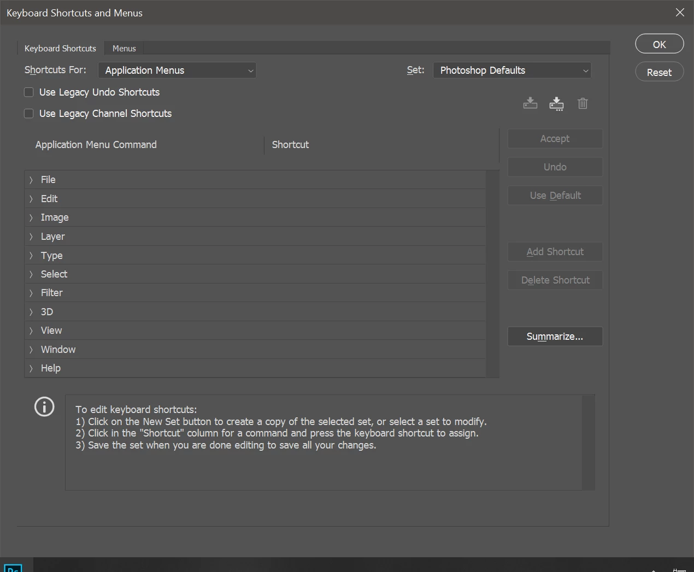Select the Keyboard Shortcuts tab
This screenshot has height=572, width=694.
(x=60, y=49)
